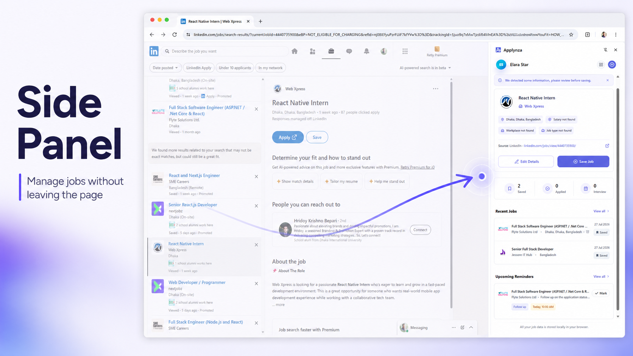The image size is (633, 356).
Task: Click the Retry Premium icon
Action: (437, 49)
